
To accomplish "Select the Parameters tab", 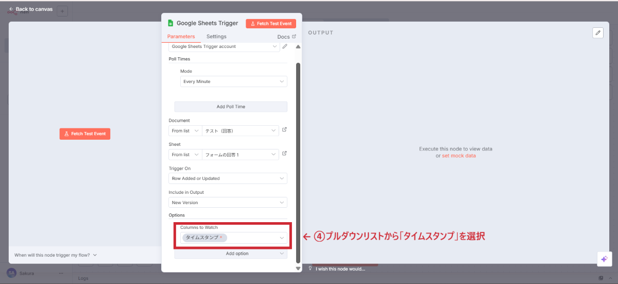I will pos(181,37).
